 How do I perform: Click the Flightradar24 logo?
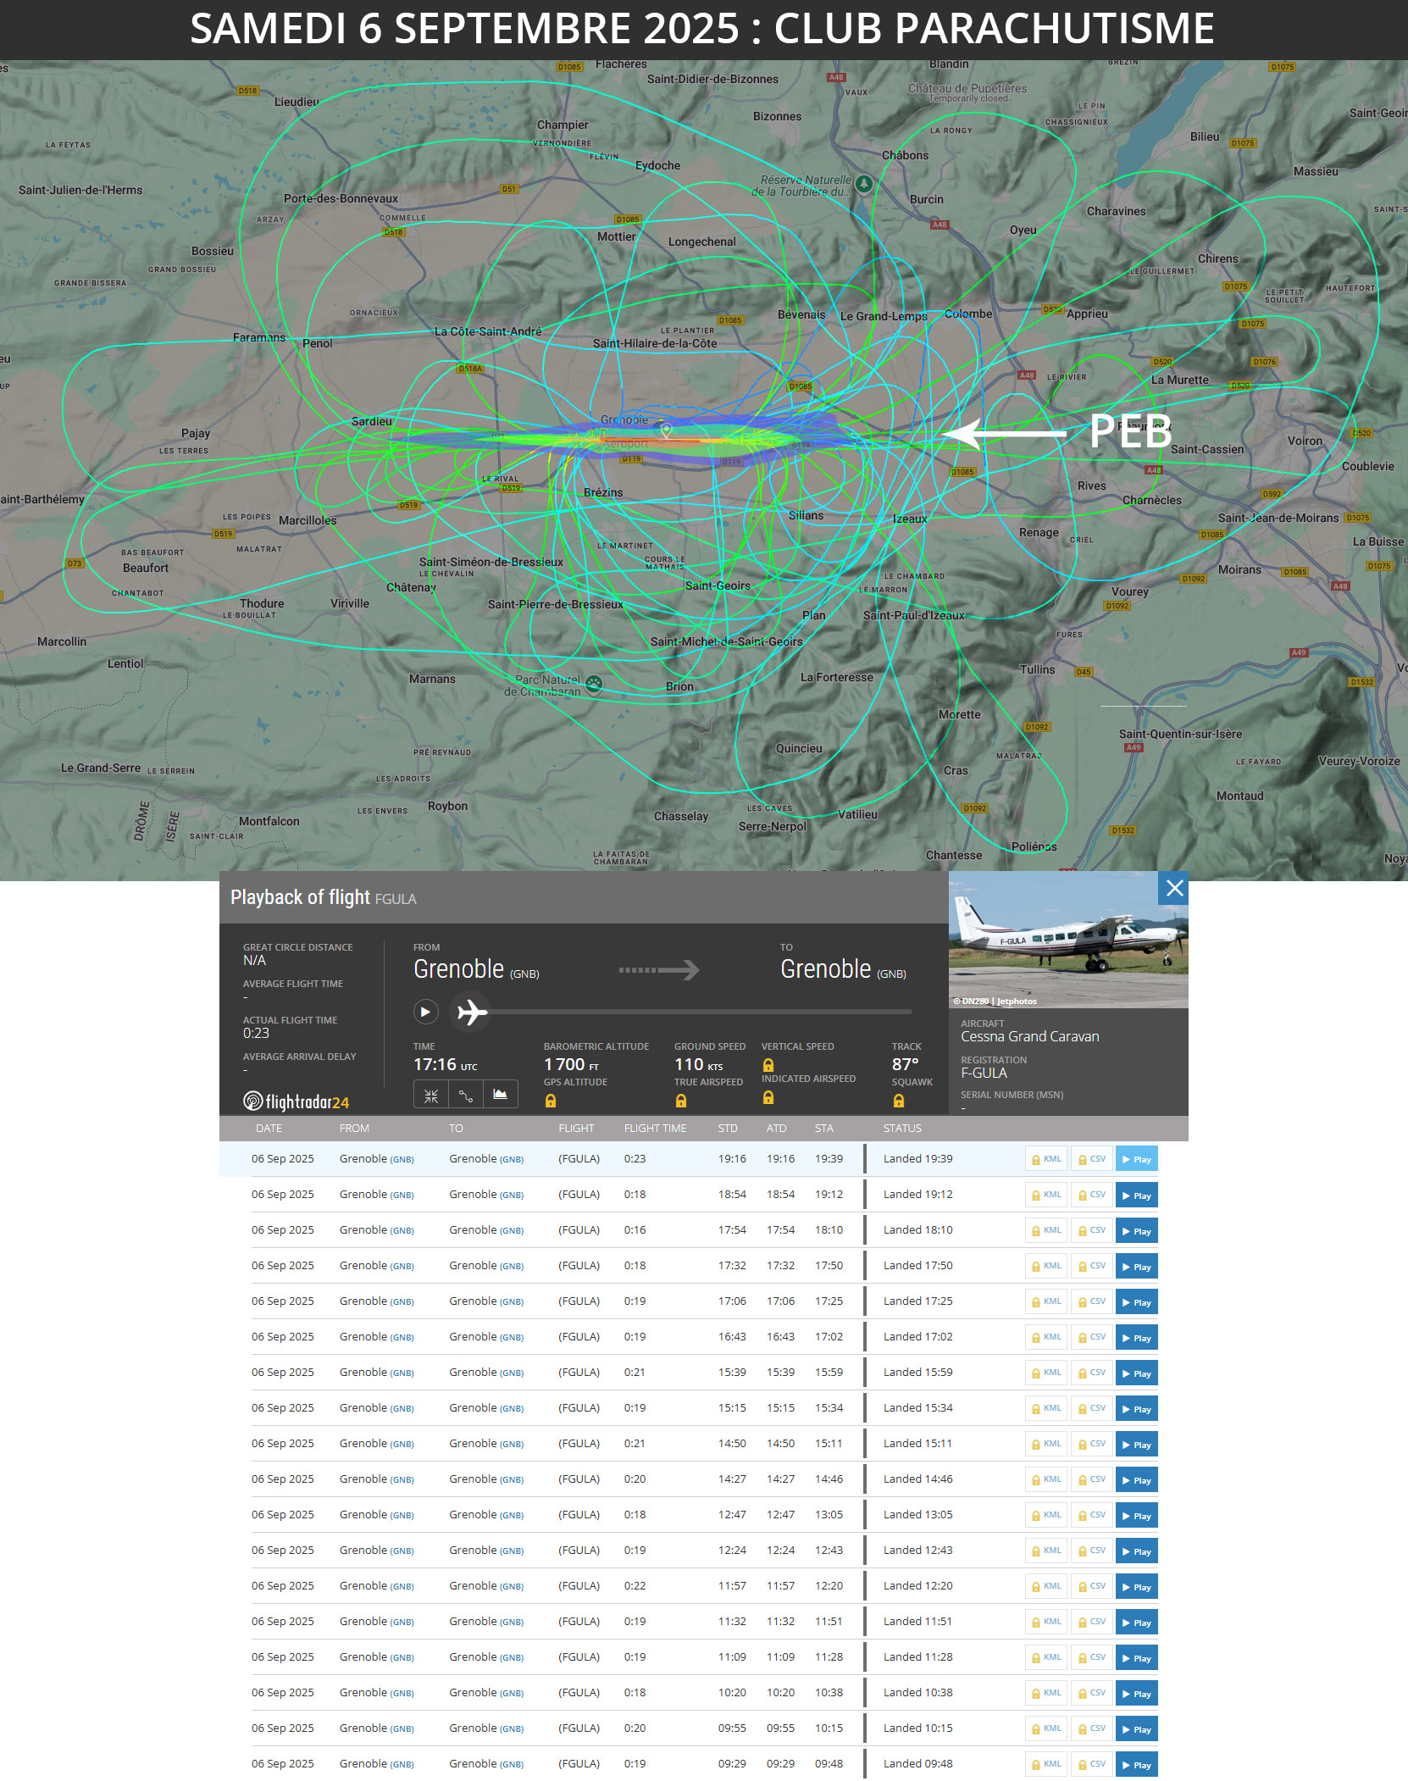pos(297,1101)
